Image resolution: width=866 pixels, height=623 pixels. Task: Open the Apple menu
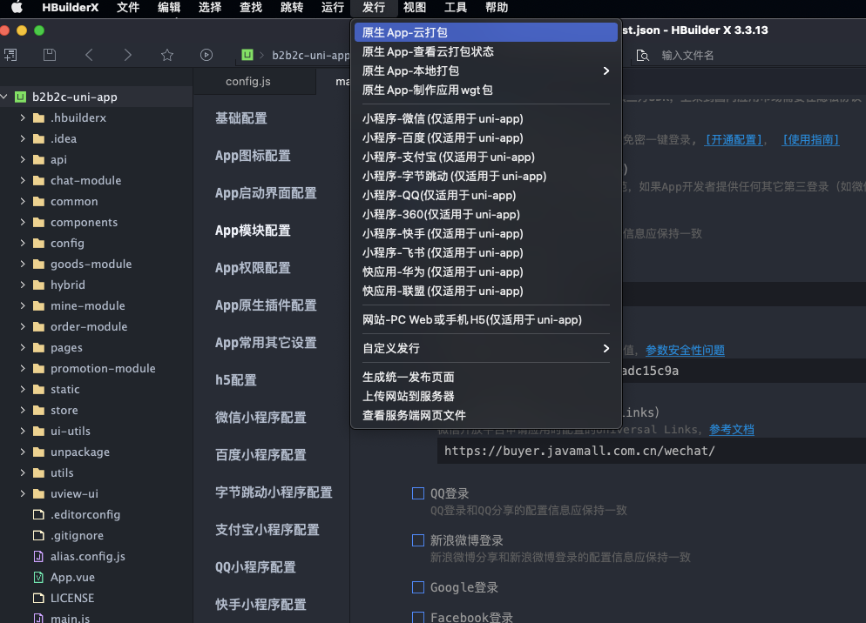[17, 7]
